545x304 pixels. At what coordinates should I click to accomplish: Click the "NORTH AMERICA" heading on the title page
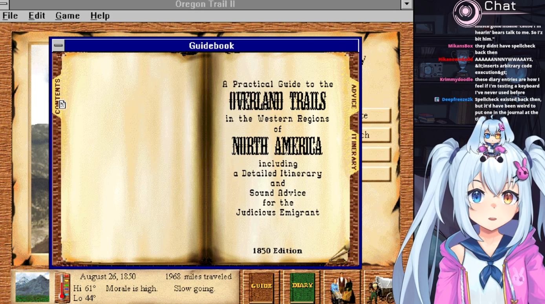277,146
